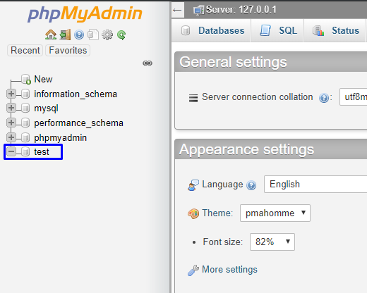Expand the performance_schema database node
The image size is (367, 293).
pos(11,123)
